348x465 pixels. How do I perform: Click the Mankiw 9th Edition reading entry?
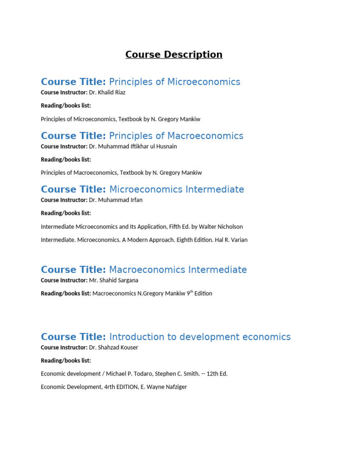click(152, 293)
